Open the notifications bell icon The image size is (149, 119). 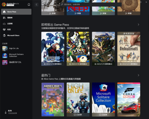[29, 5]
